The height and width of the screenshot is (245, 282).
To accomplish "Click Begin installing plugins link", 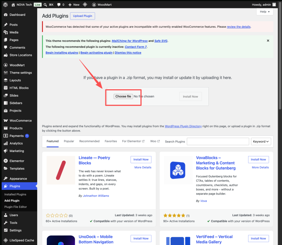I will [x=62, y=53].
